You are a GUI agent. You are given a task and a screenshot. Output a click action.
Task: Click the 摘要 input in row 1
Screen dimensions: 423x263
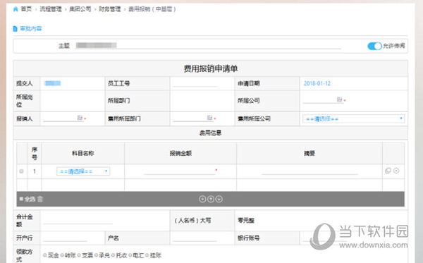point(309,171)
